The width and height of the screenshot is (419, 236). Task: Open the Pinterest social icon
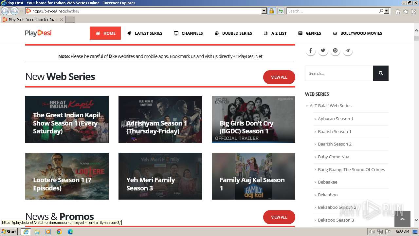point(335,51)
